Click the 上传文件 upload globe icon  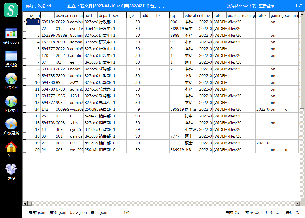click(11, 79)
